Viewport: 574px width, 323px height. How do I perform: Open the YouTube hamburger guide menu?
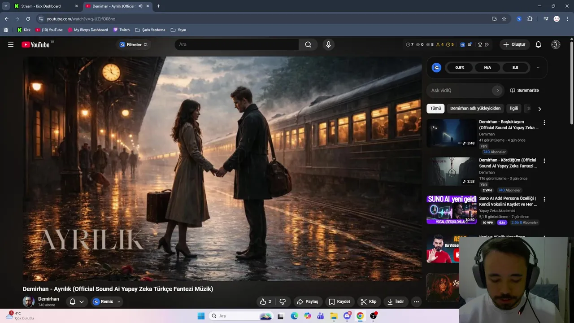11,44
